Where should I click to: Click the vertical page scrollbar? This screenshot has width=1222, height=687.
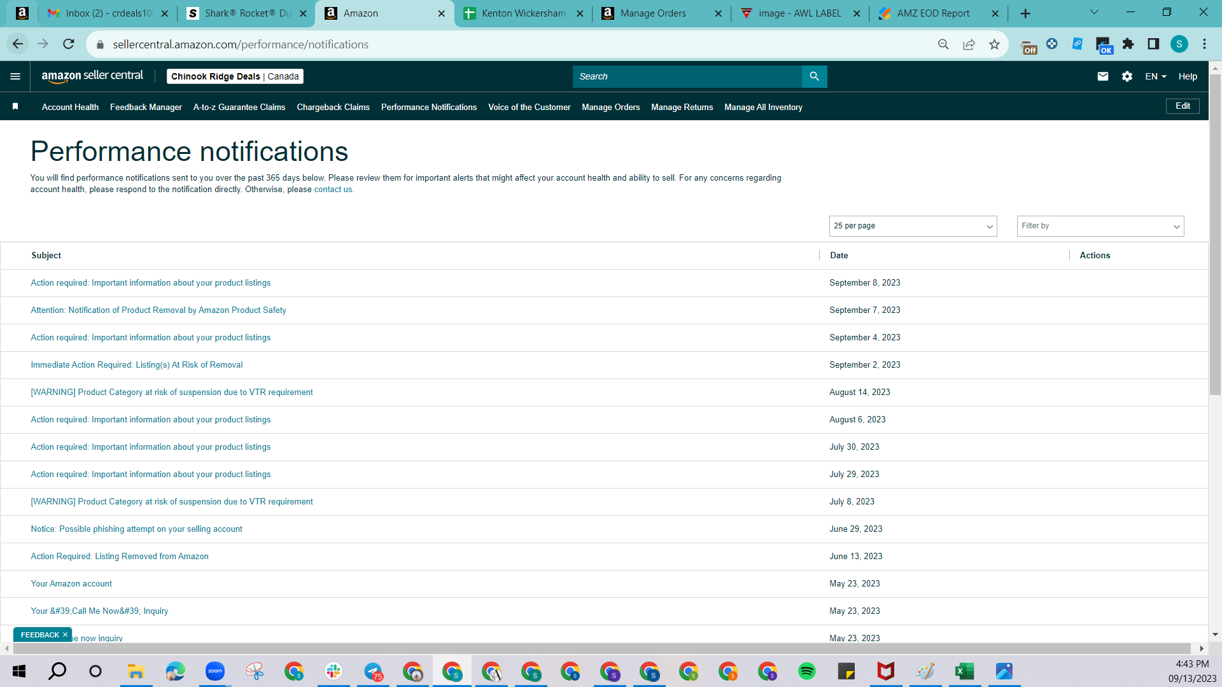pyautogui.click(x=1215, y=235)
